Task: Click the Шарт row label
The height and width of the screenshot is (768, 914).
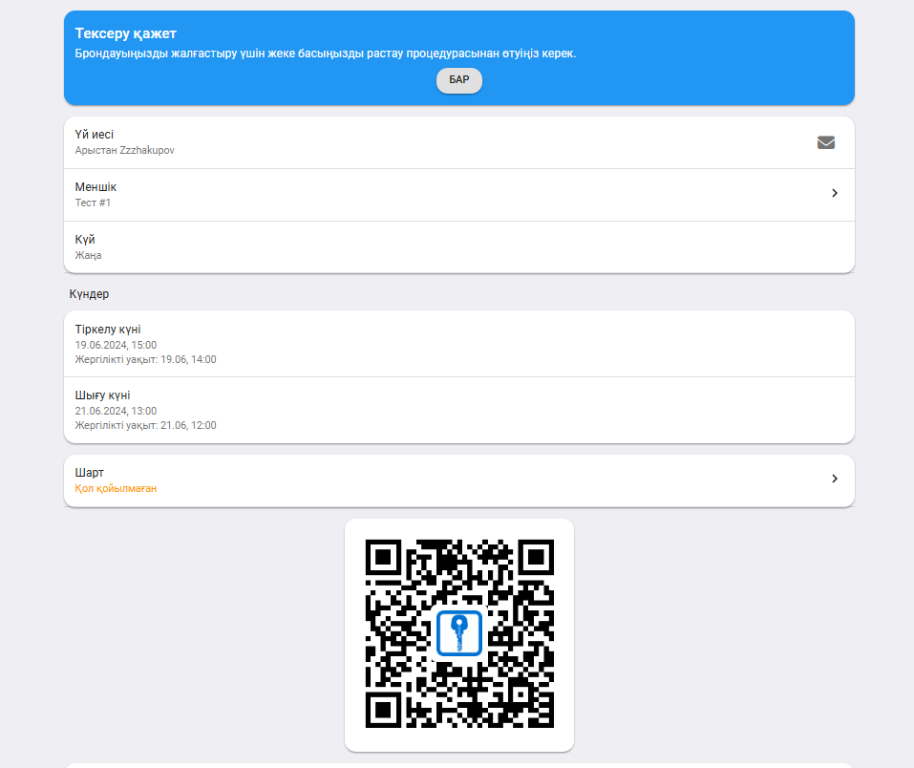Action: click(x=89, y=472)
